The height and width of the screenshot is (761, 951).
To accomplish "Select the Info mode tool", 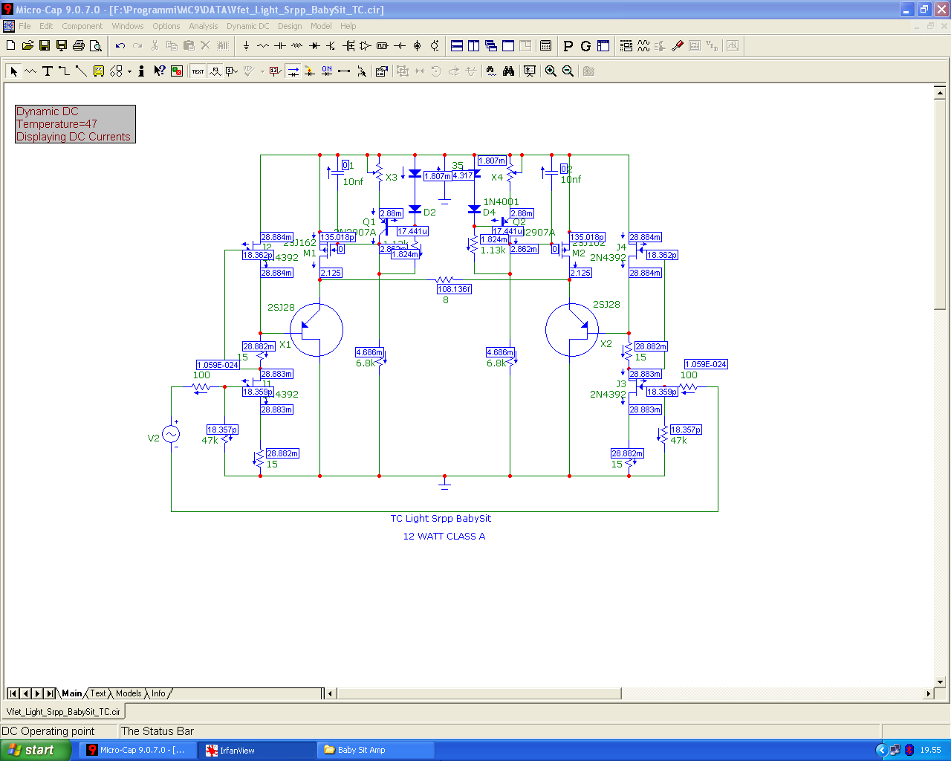I will click(x=141, y=71).
